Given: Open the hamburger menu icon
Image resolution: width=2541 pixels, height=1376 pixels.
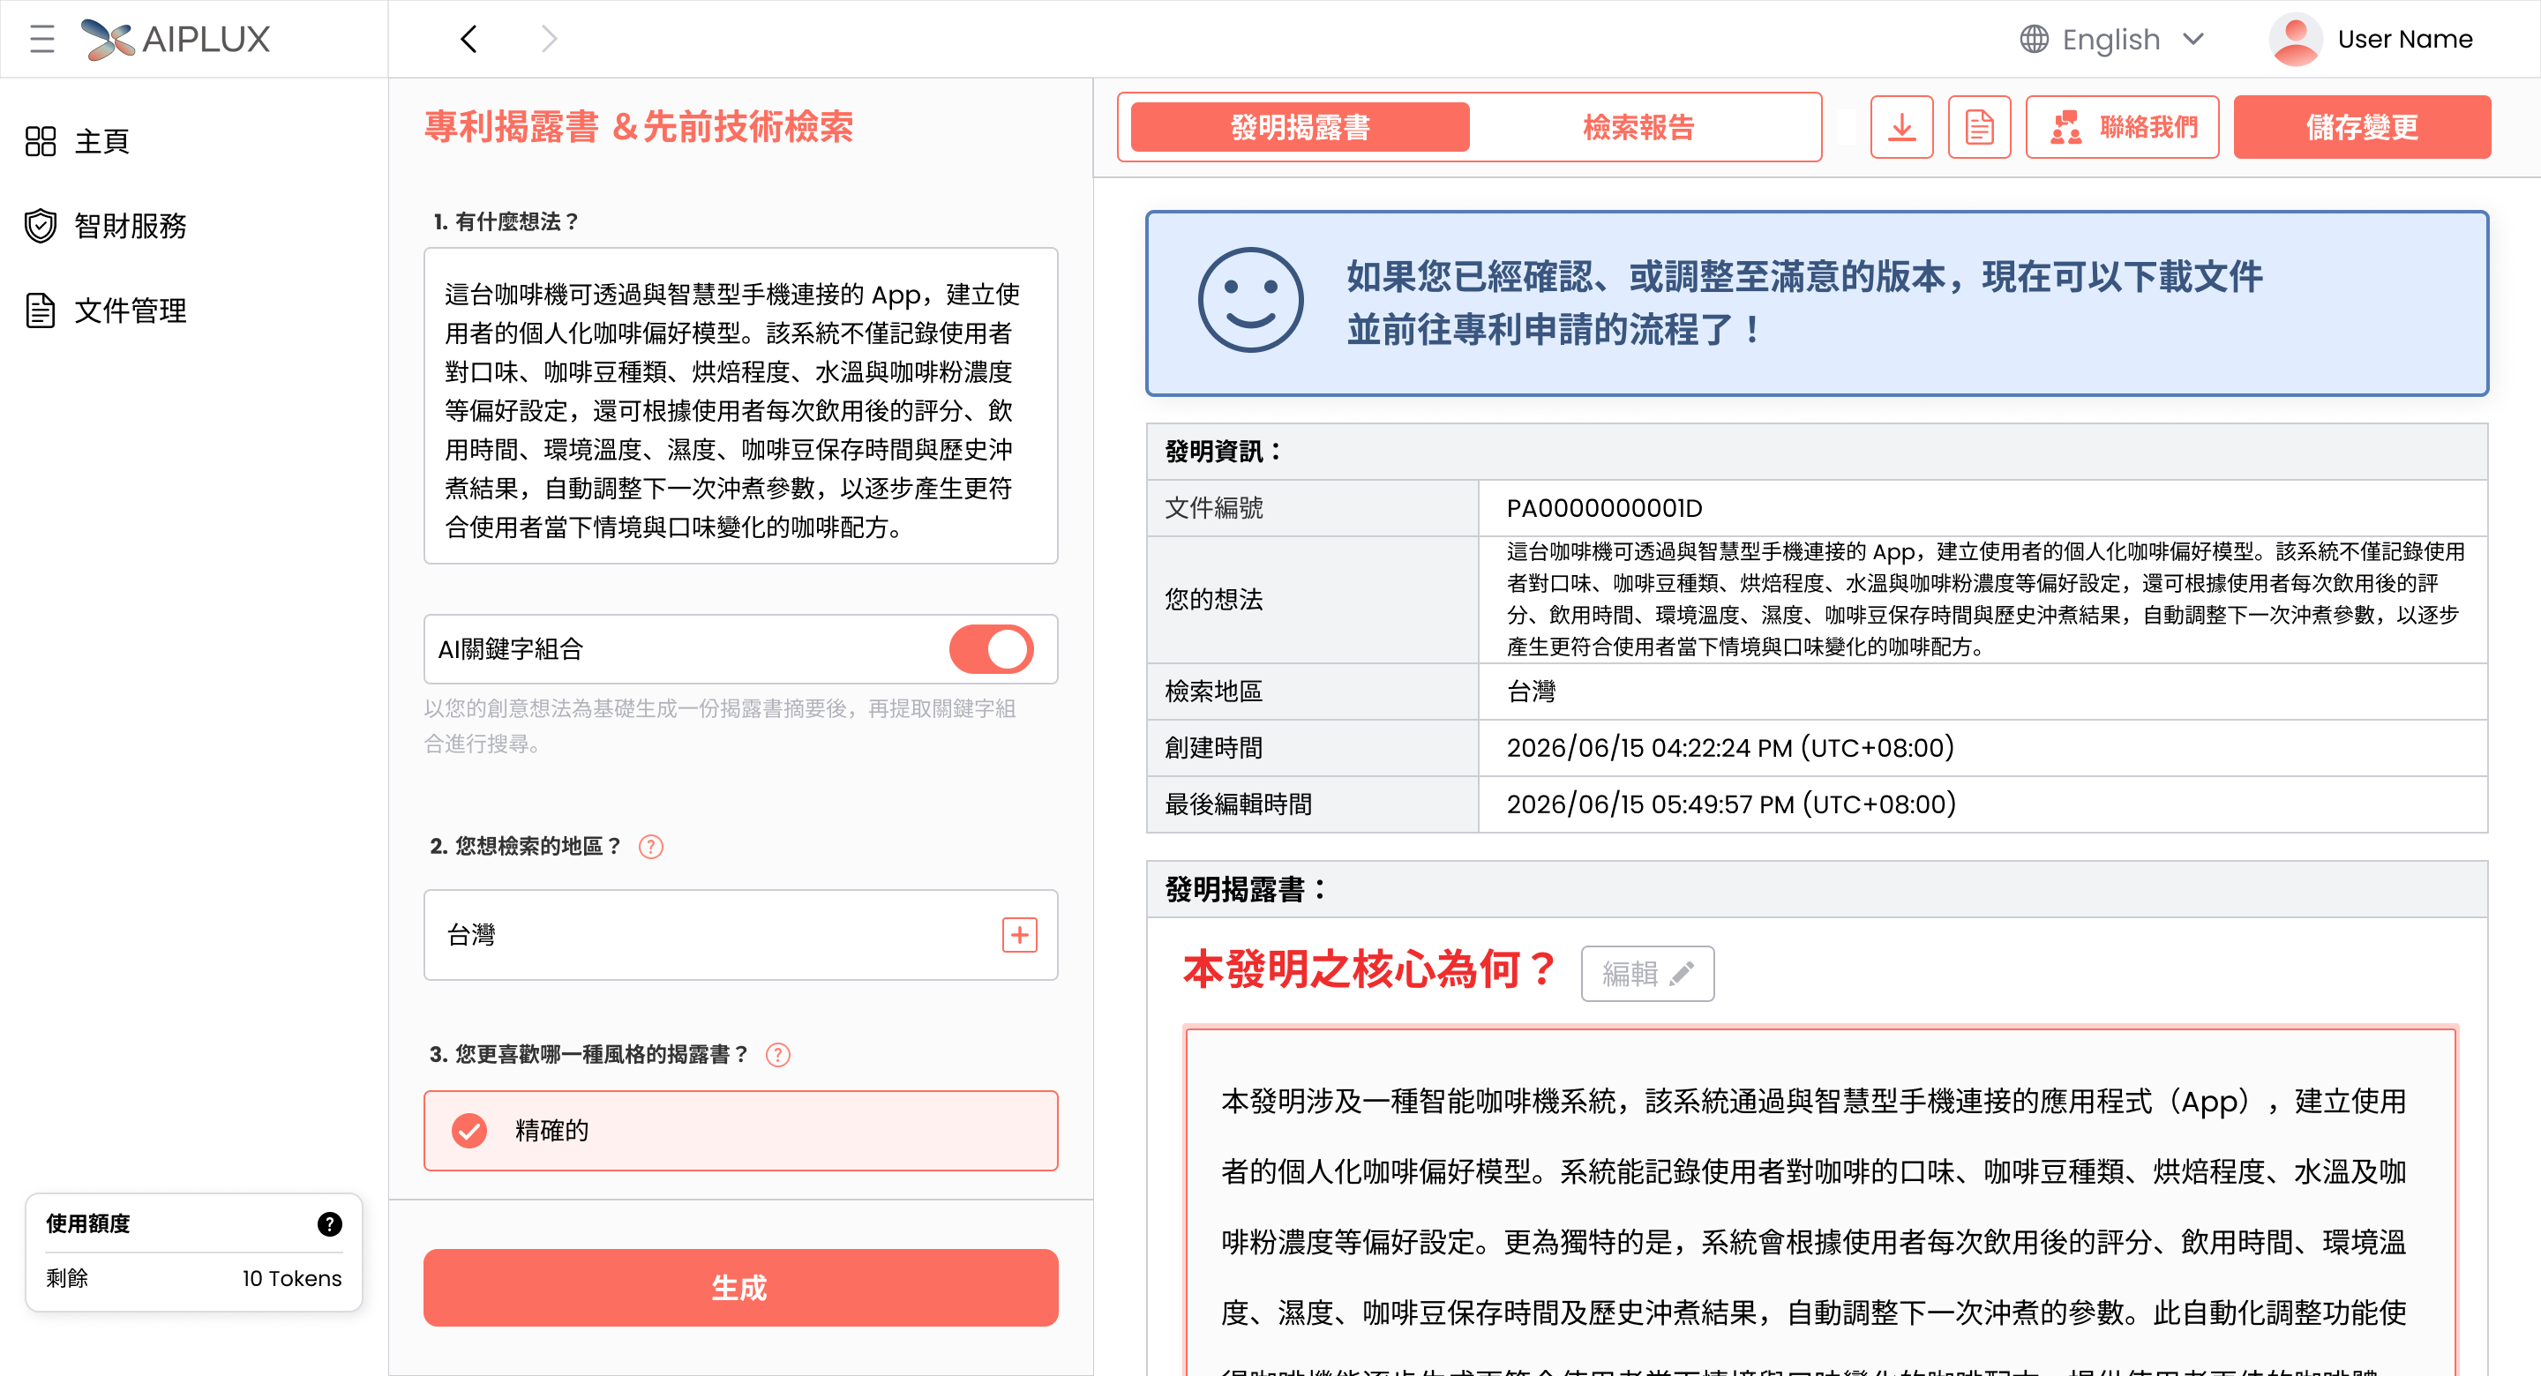Looking at the screenshot, I should pos(42,40).
